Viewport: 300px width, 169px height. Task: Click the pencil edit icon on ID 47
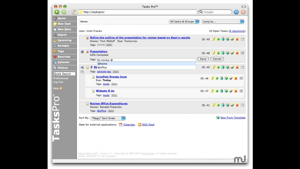pyautogui.click(x=212, y=91)
